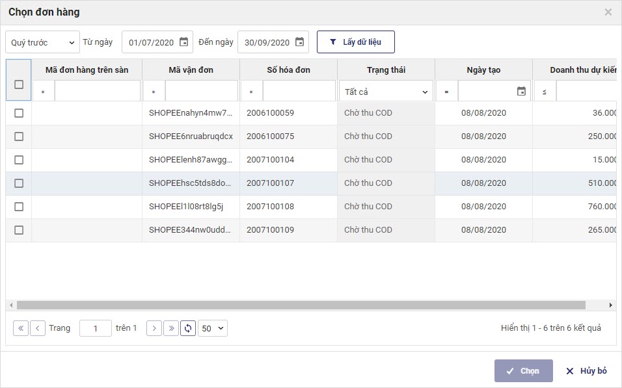Click the refresh data icon in pager
Viewport: 622px width, 388px height.
click(x=188, y=328)
